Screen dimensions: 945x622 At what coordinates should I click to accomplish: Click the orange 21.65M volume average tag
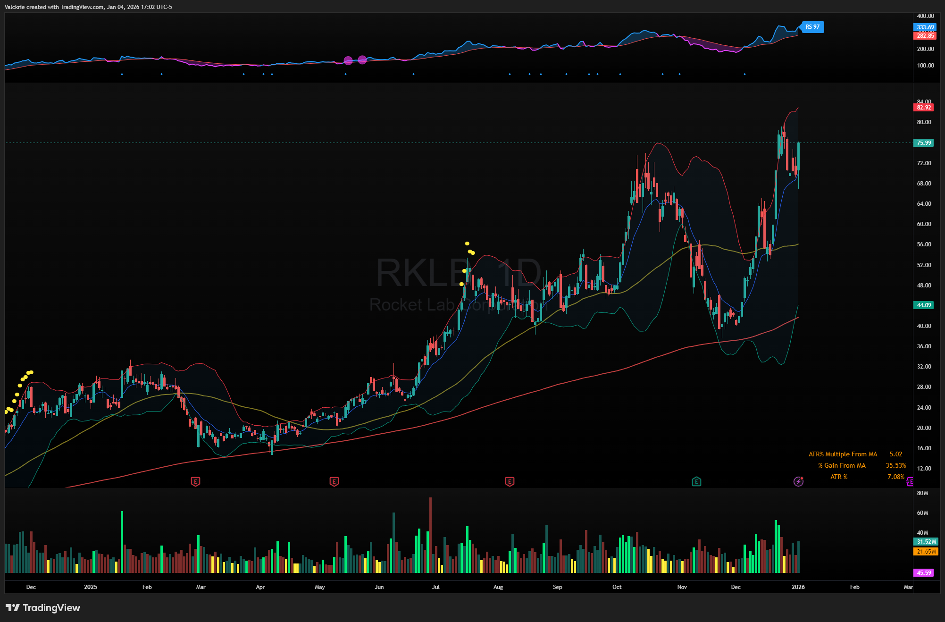926,551
